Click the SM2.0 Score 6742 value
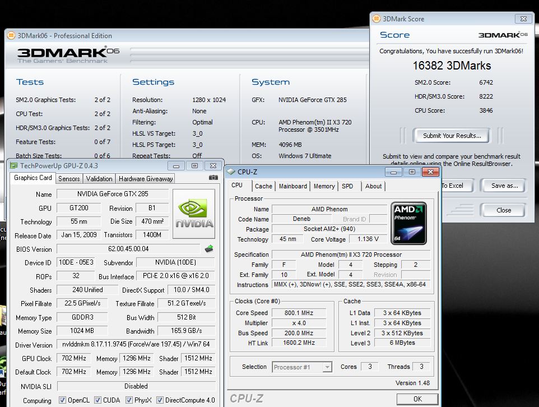539x407 pixels. point(486,82)
